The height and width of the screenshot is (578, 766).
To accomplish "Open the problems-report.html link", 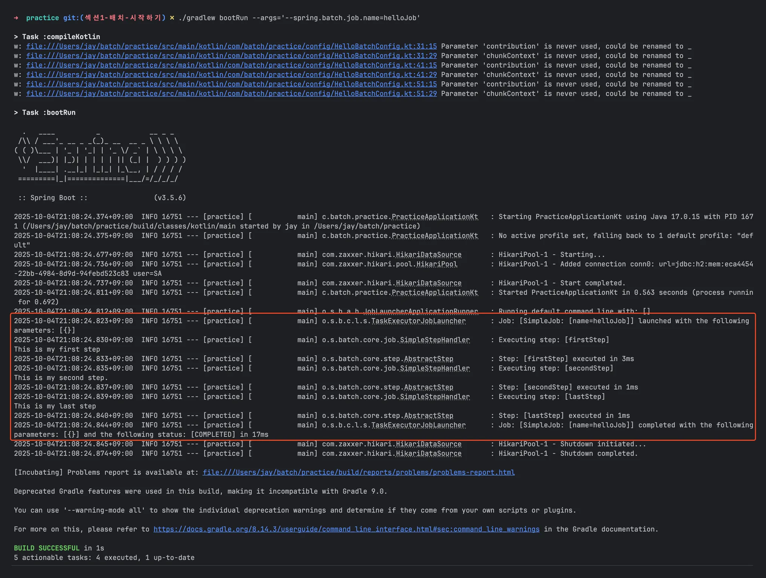I will pyautogui.click(x=358, y=472).
